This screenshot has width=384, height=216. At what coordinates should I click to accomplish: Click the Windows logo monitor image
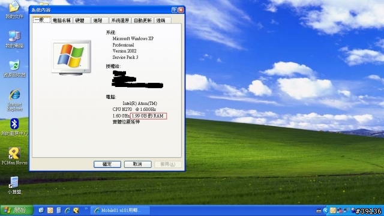(x=71, y=58)
